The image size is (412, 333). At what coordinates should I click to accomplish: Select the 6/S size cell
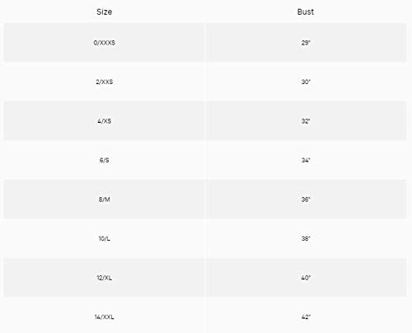coord(104,160)
